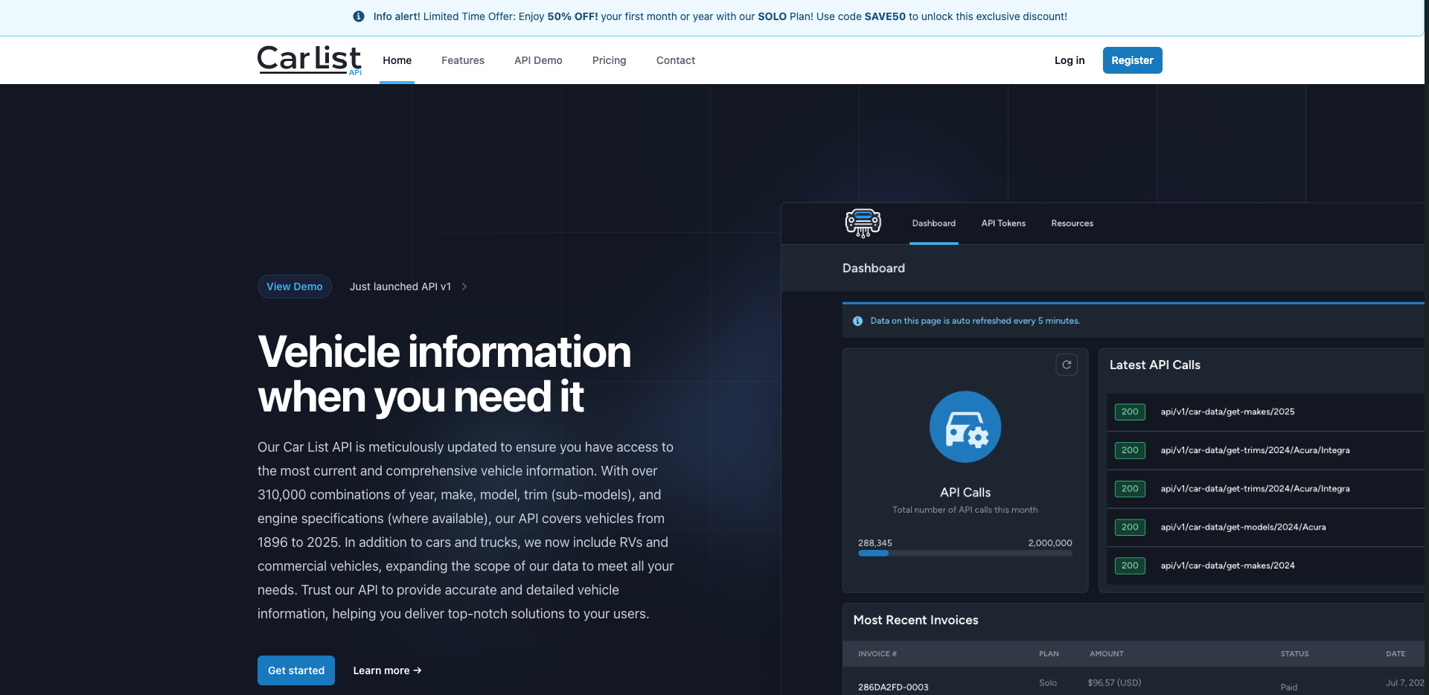This screenshot has height=695, width=1429.
Task: Click the Car List API logo
Action: pyautogui.click(x=309, y=60)
